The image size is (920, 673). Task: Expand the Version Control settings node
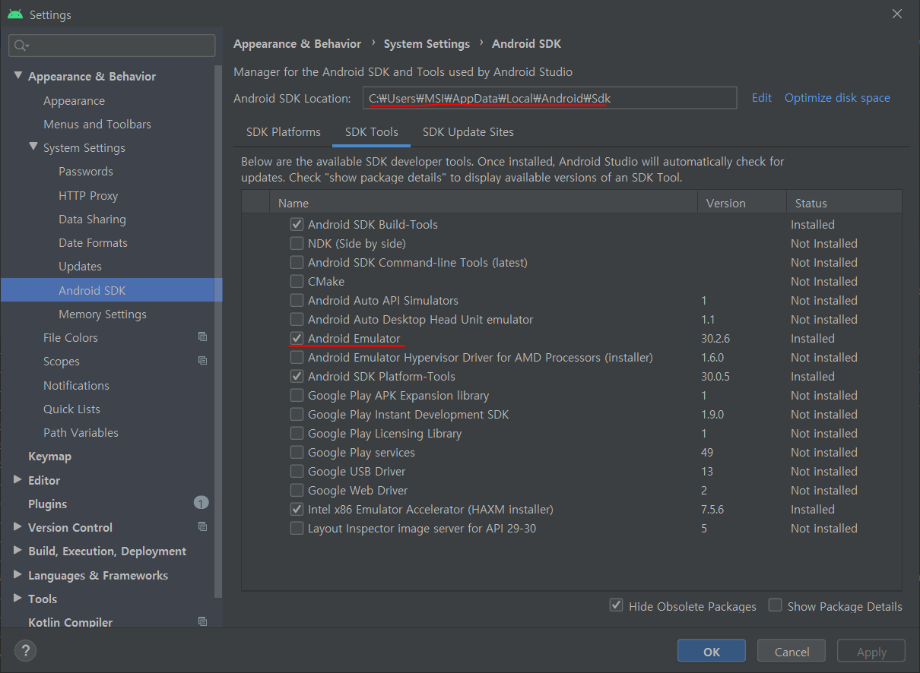pyautogui.click(x=18, y=527)
